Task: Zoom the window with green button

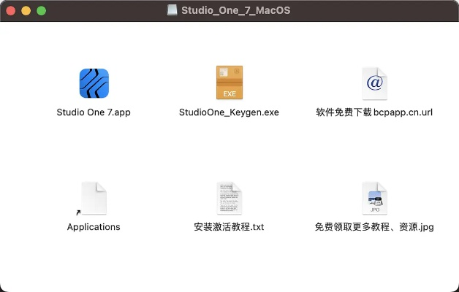Action: (41, 11)
